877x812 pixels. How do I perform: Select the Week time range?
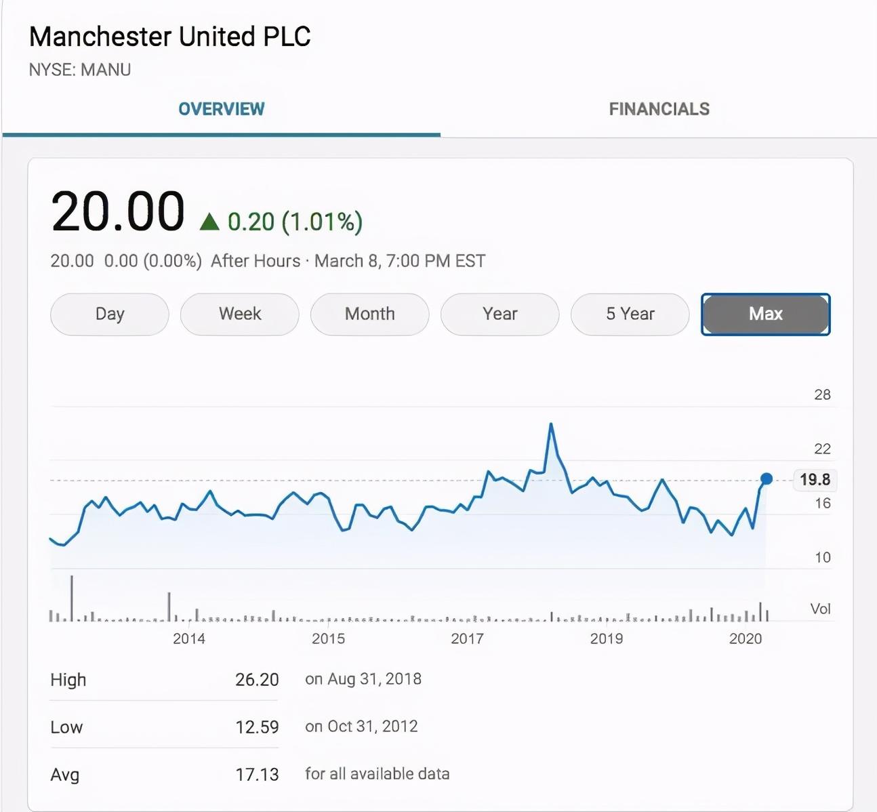click(x=239, y=314)
